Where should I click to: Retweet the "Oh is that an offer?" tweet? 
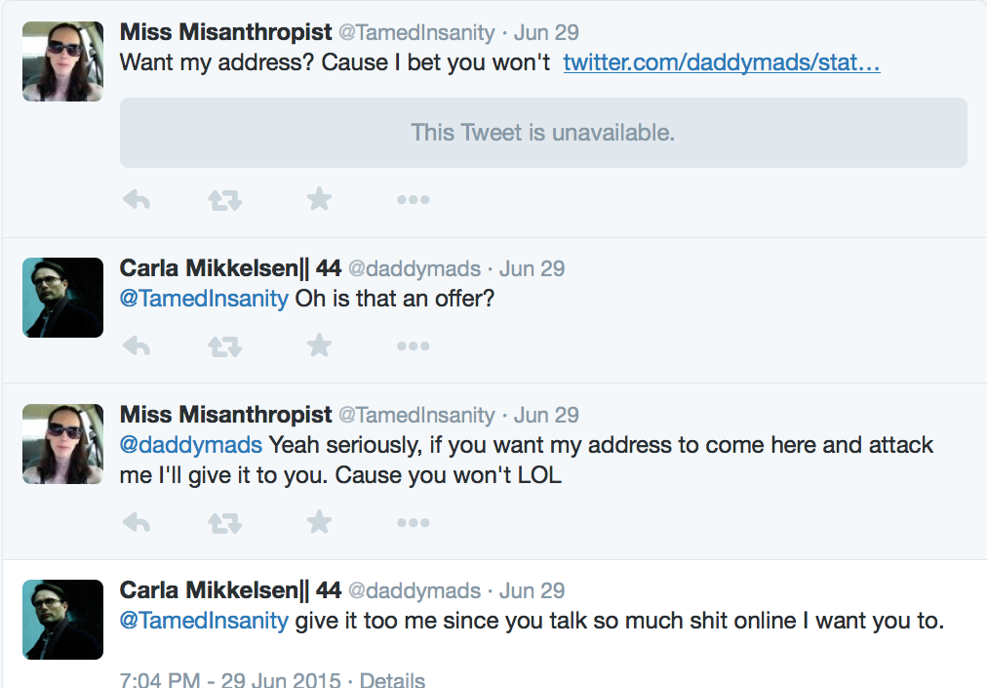[225, 345]
